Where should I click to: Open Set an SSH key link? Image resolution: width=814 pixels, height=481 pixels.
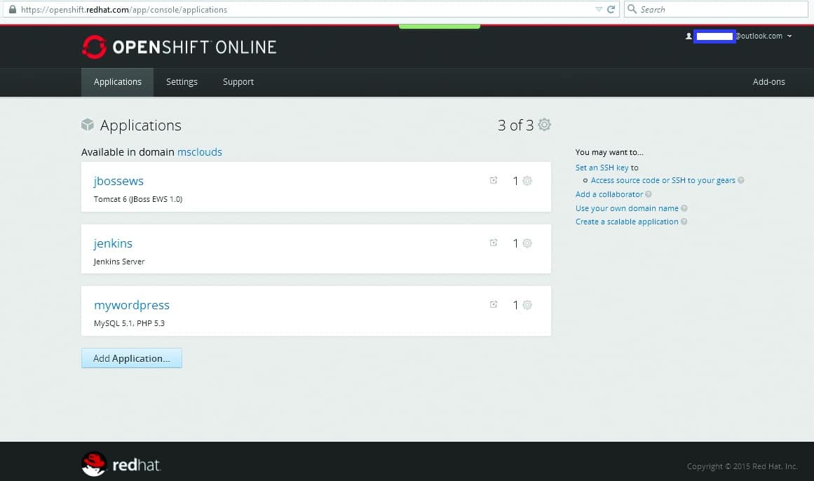(600, 167)
